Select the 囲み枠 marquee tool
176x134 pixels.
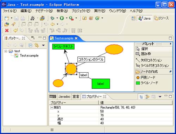point(154,54)
